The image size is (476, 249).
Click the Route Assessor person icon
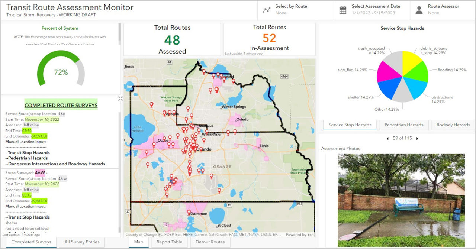(x=419, y=10)
